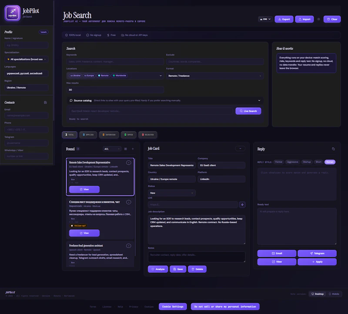This screenshot has width=348, height=314.
Task: Filter by Interview status tab
Action: pos(109,135)
